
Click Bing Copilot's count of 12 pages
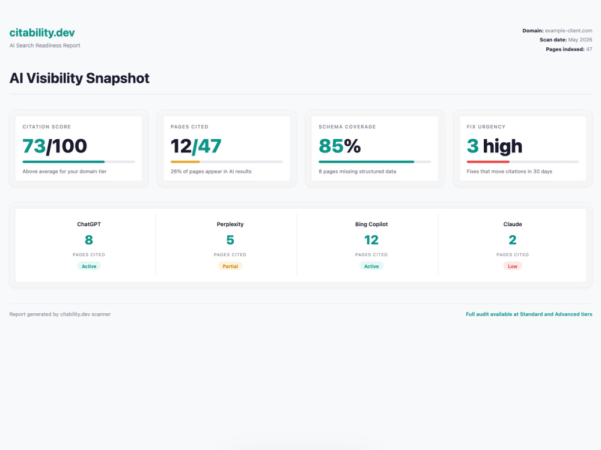pyautogui.click(x=371, y=240)
